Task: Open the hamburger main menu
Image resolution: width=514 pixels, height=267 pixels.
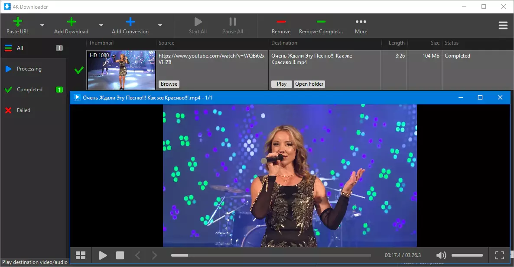Action: click(x=503, y=26)
